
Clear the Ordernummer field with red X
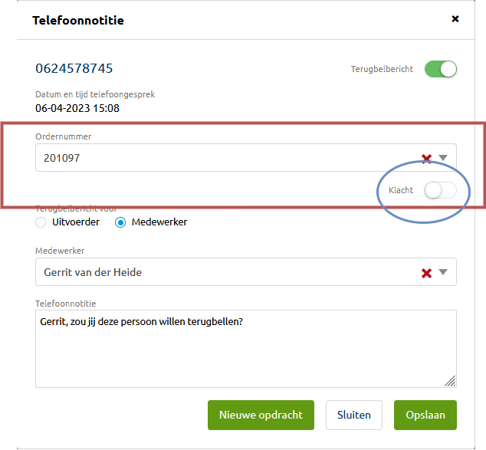(x=426, y=159)
